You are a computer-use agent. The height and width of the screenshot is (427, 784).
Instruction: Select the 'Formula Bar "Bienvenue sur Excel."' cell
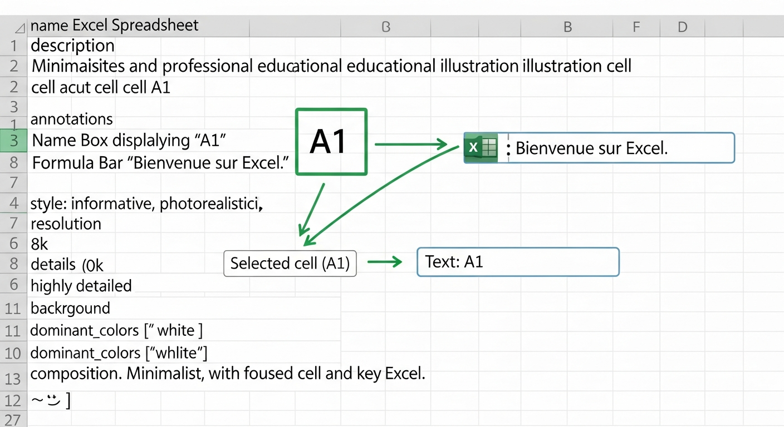pyautogui.click(x=161, y=163)
